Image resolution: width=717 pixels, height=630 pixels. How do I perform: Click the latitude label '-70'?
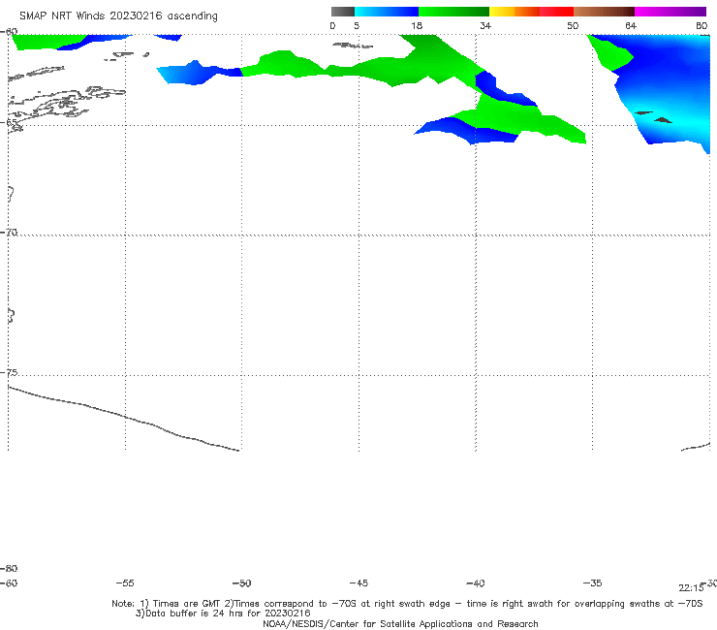pyautogui.click(x=9, y=233)
